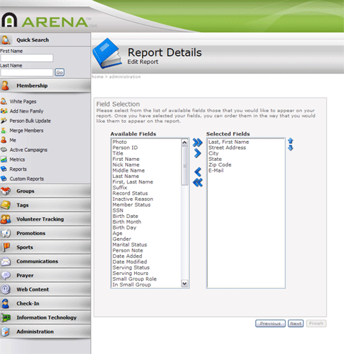The height and width of the screenshot is (354, 344).
Task: Click the Me person icon
Action: pyautogui.click(x=3, y=140)
